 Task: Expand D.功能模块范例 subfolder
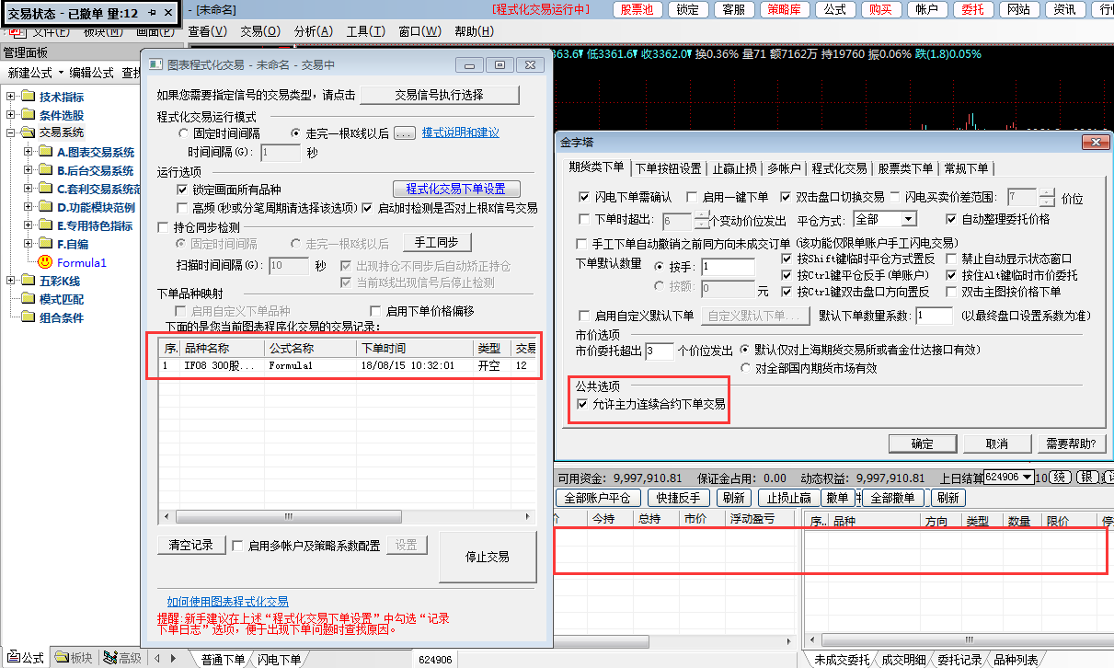pyautogui.click(x=29, y=207)
